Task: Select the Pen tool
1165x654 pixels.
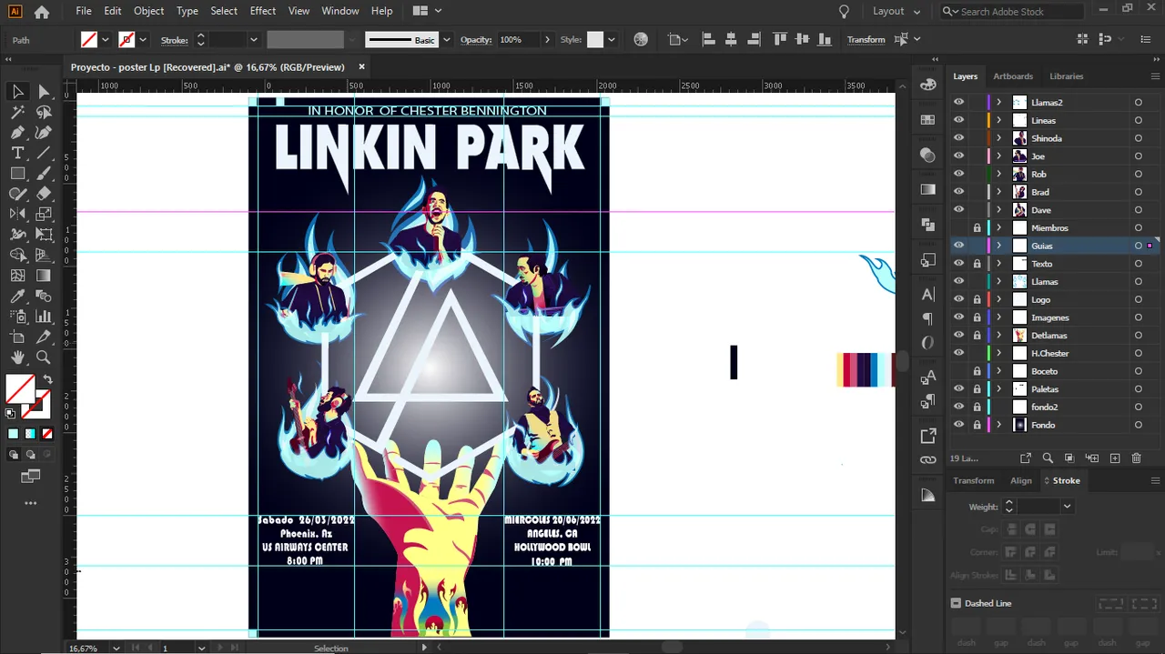Action: (x=17, y=133)
